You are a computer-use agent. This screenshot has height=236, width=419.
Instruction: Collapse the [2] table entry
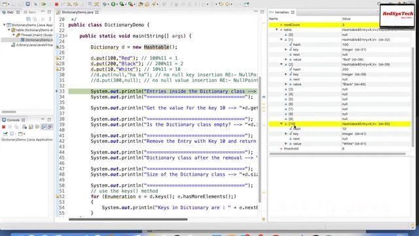282,64
